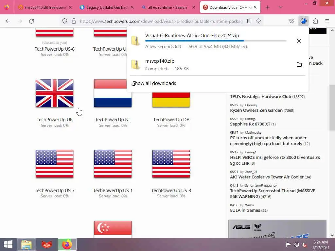Open tracking protection shield icon

[x=65, y=21]
